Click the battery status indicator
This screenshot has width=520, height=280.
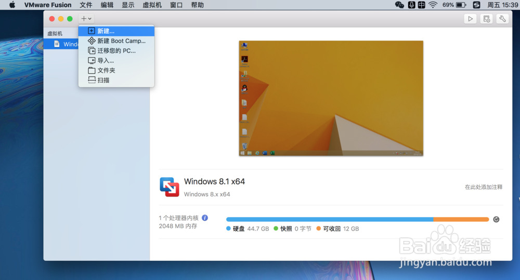tap(454, 5)
